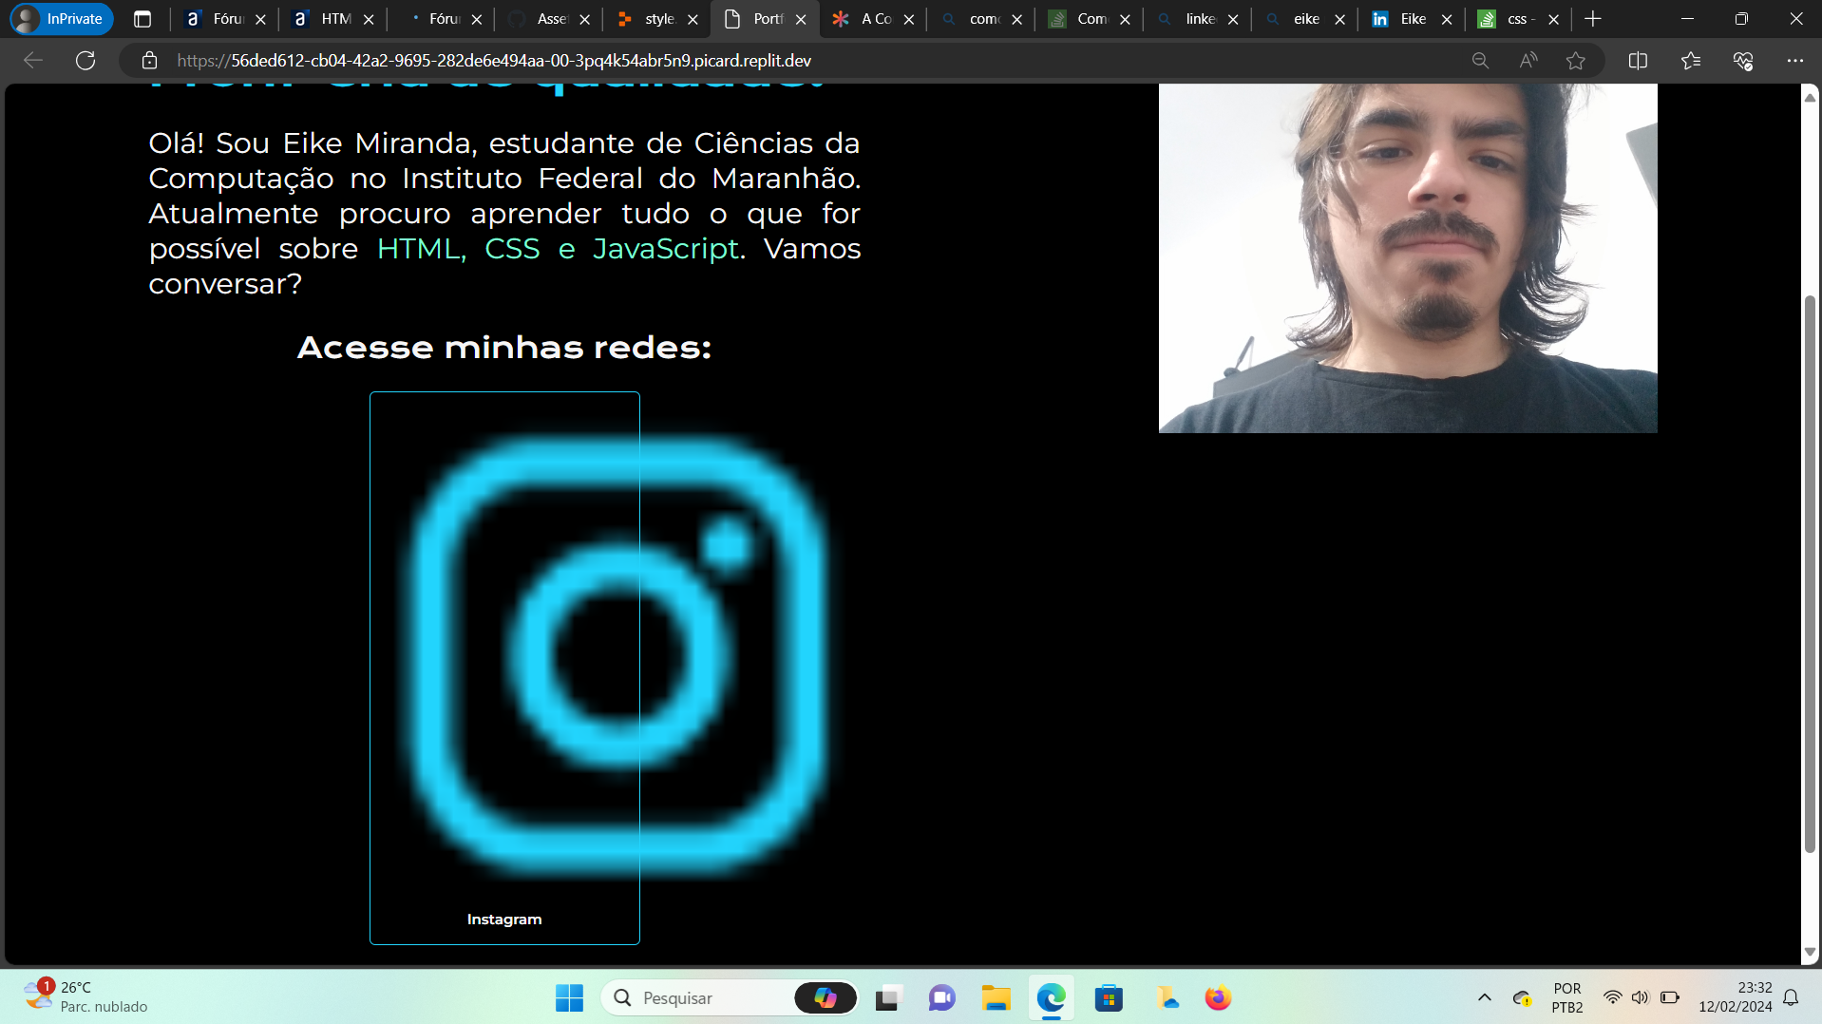The height and width of the screenshot is (1024, 1822).
Task: Open Task View icon on taskbar
Action: pos(887,998)
